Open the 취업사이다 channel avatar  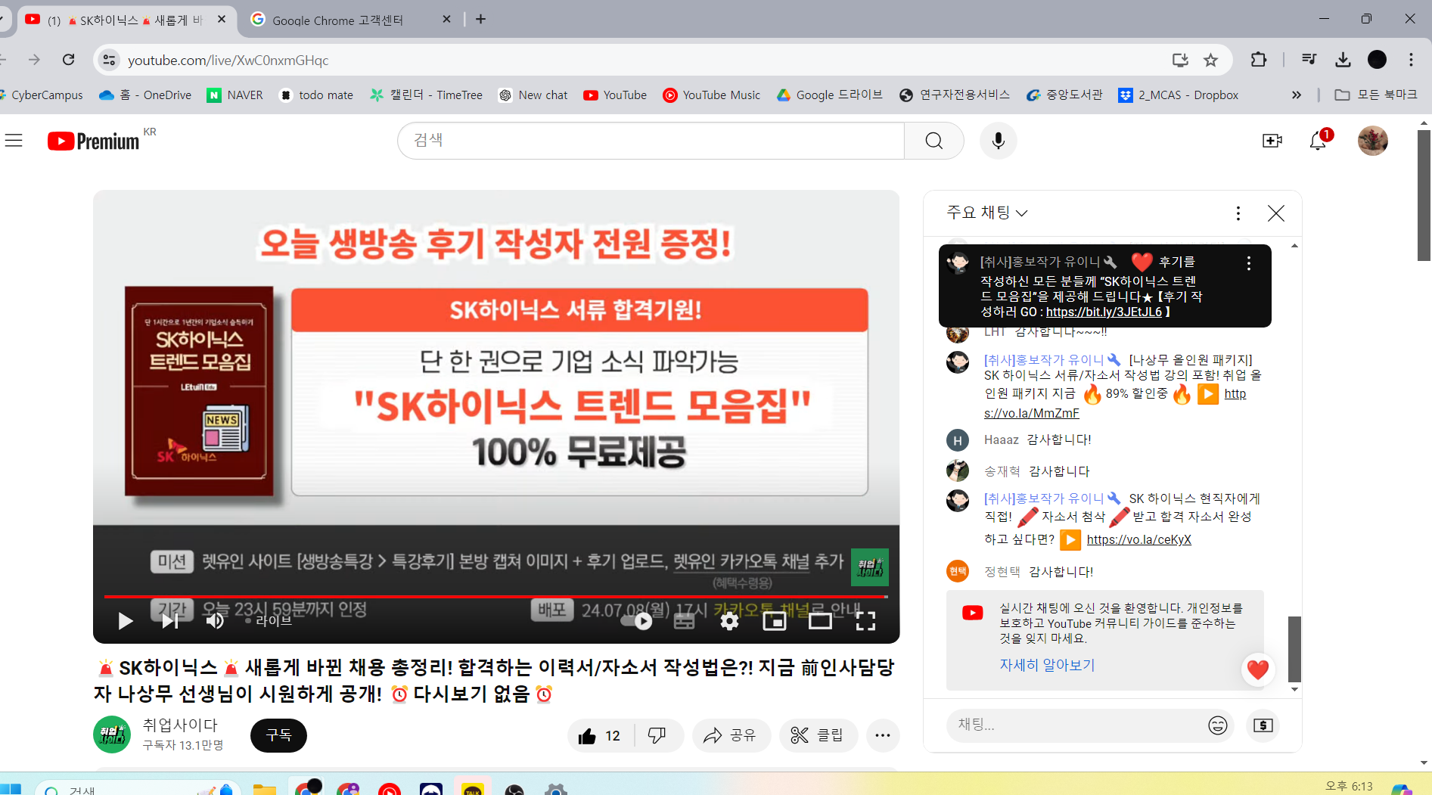point(112,734)
